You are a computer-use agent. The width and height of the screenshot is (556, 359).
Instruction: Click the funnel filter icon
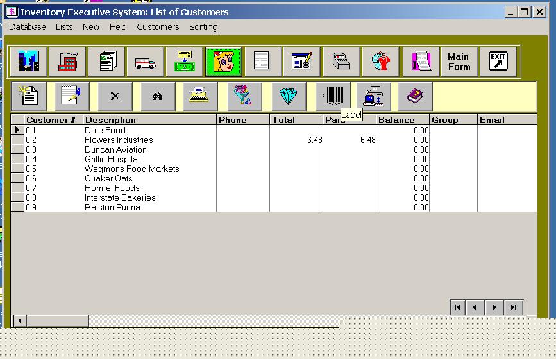244,96
